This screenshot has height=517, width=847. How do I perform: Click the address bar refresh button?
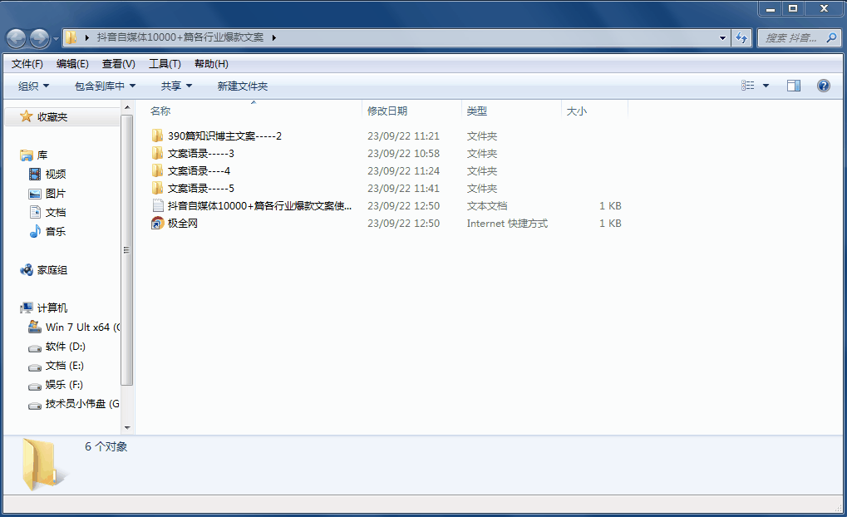click(741, 37)
